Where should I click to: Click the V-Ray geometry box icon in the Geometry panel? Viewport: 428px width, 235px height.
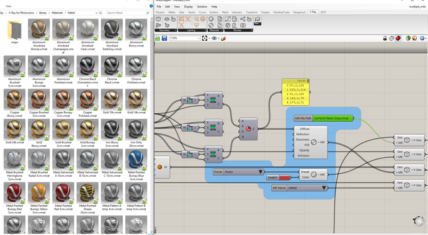(158, 19)
